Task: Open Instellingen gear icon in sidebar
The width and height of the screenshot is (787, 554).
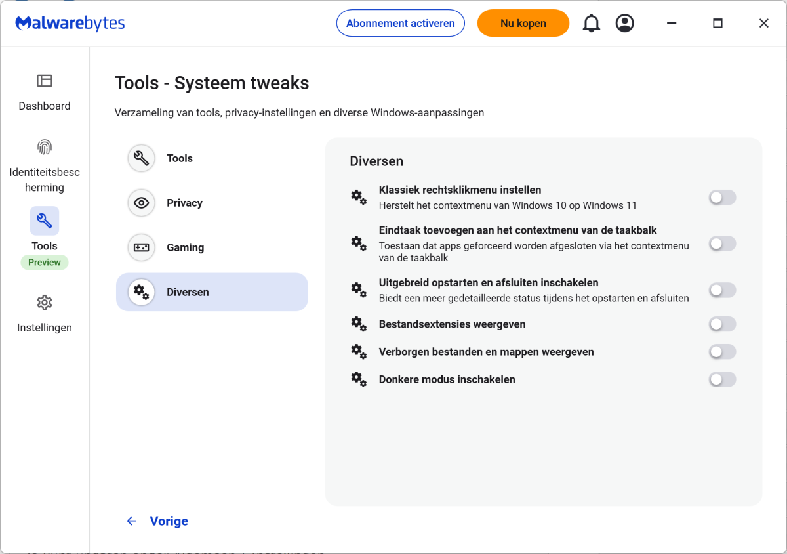Action: [x=45, y=303]
